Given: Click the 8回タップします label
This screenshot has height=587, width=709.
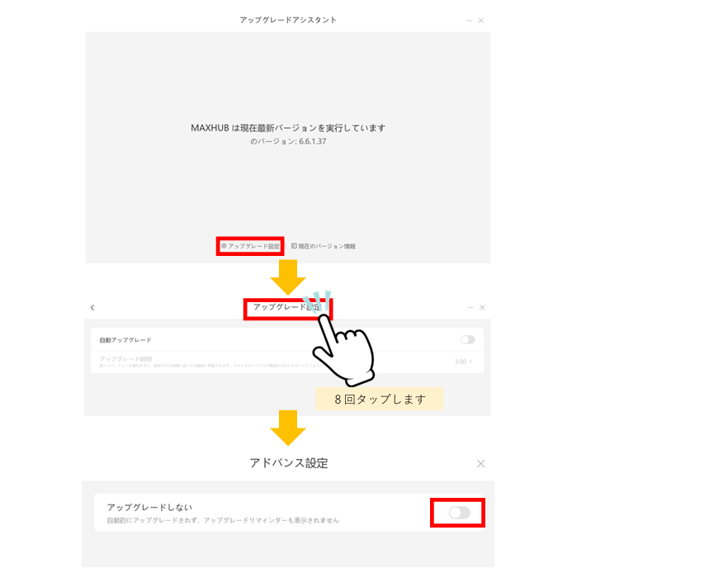Looking at the screenshot, I should click(380, 400).
